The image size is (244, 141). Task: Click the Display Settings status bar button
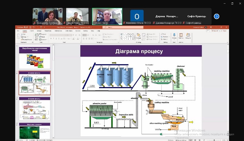(181, 140)
